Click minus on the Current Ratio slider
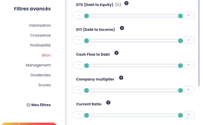The height and width of the screenshot is (125, 203). pos(78,115)
